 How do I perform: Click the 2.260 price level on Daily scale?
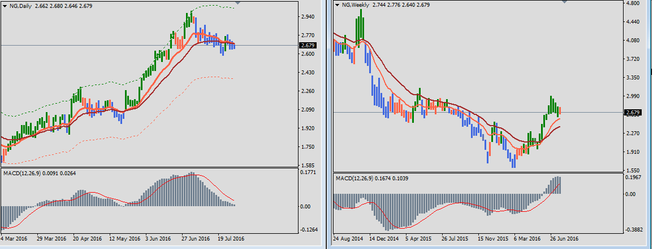click(309, 91)
